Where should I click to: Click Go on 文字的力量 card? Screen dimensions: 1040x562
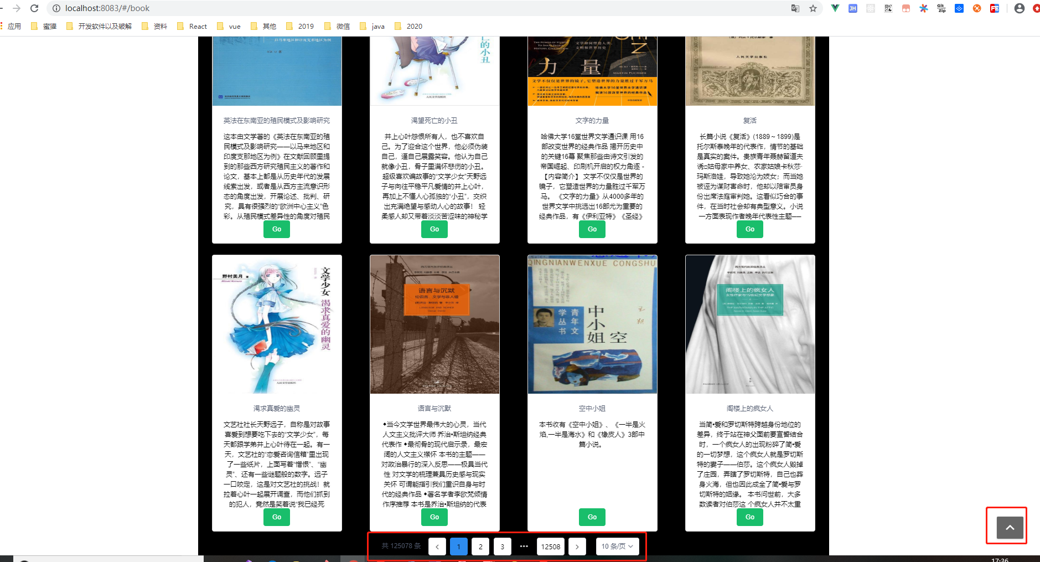tap(592, 229)
